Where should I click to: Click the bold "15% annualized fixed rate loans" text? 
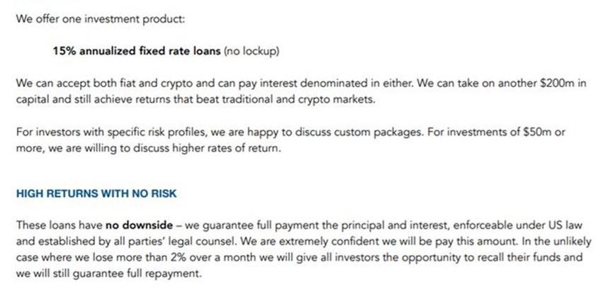coord(137,51)
